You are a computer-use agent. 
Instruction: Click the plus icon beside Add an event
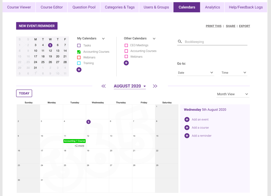187,119
